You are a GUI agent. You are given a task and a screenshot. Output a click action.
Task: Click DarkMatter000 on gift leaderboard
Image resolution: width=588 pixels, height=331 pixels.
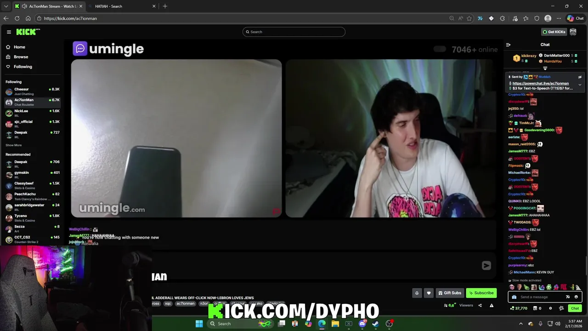tap(557, 56)
